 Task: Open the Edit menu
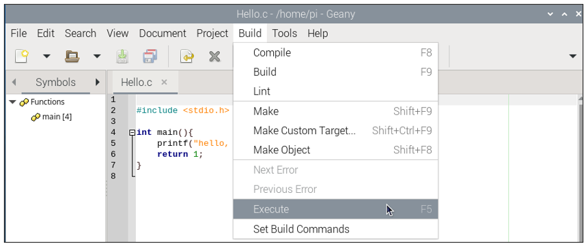tap(46, 33)
